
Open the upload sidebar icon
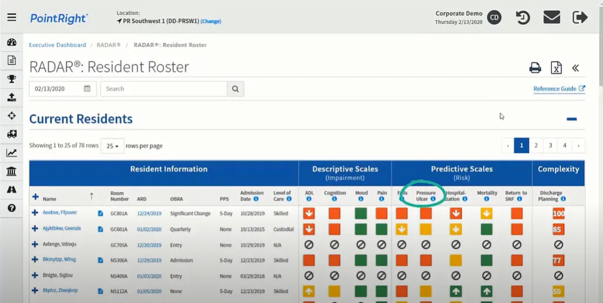[12, 97]
